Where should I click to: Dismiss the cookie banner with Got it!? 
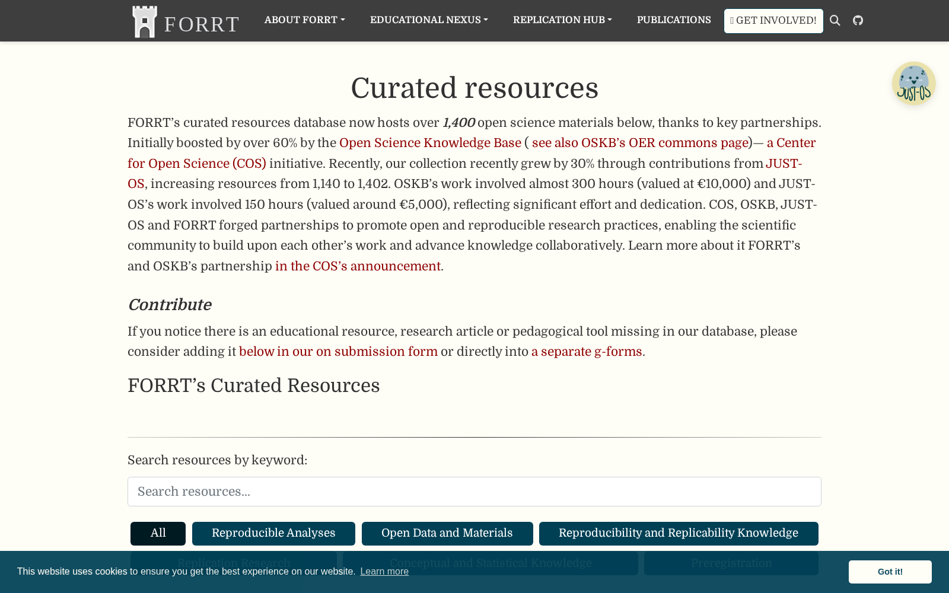tap(890, 572)
